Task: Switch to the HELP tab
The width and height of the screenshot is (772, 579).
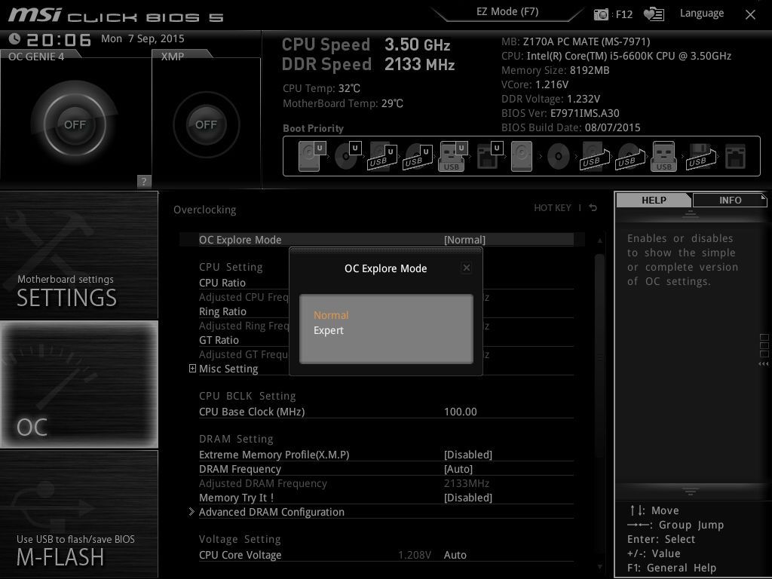Action: [x=654, y=200]
